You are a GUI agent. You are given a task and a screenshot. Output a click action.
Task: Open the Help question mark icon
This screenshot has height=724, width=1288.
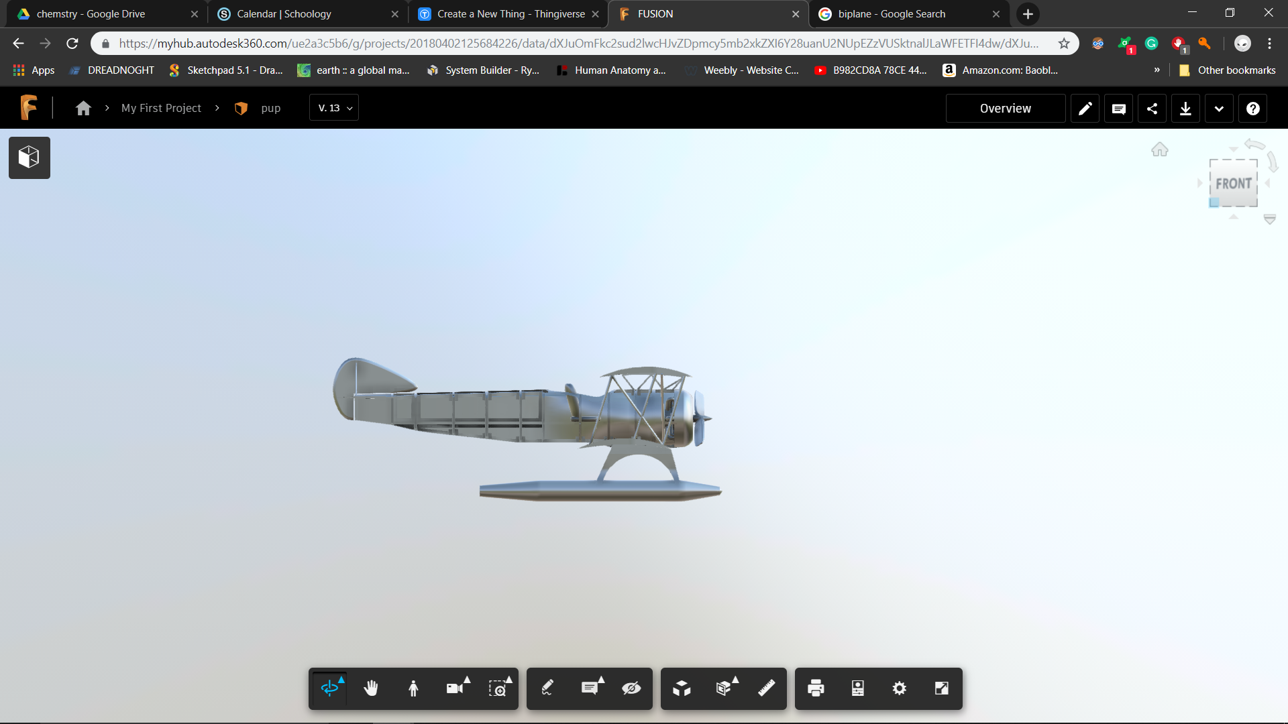coord(1252,109)
